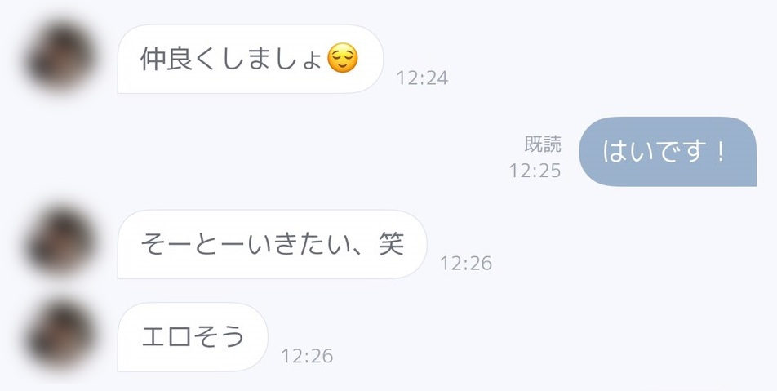The image size is (777, 391).
Task: Click the 12:24 timestamp
Action: coord(422,78)
